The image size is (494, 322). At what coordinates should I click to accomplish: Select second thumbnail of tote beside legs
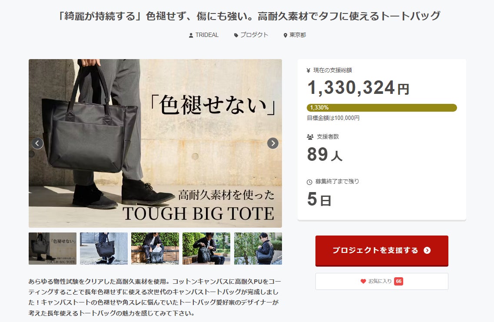point(104,248)
